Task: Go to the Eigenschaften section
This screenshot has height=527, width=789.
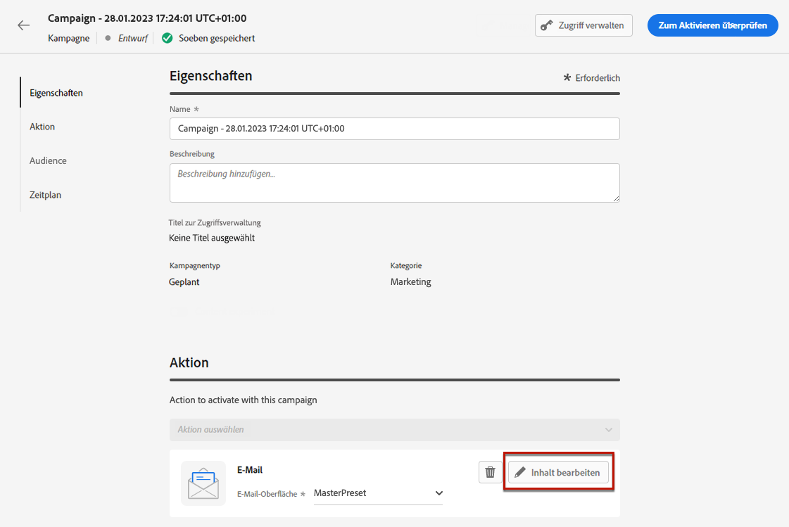Action: tap(56, 93)
